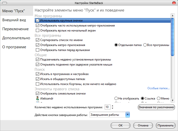Click "Значения по умолчанию" button
The width and height of the screenshot is (178, 131).
pos(156,107)
